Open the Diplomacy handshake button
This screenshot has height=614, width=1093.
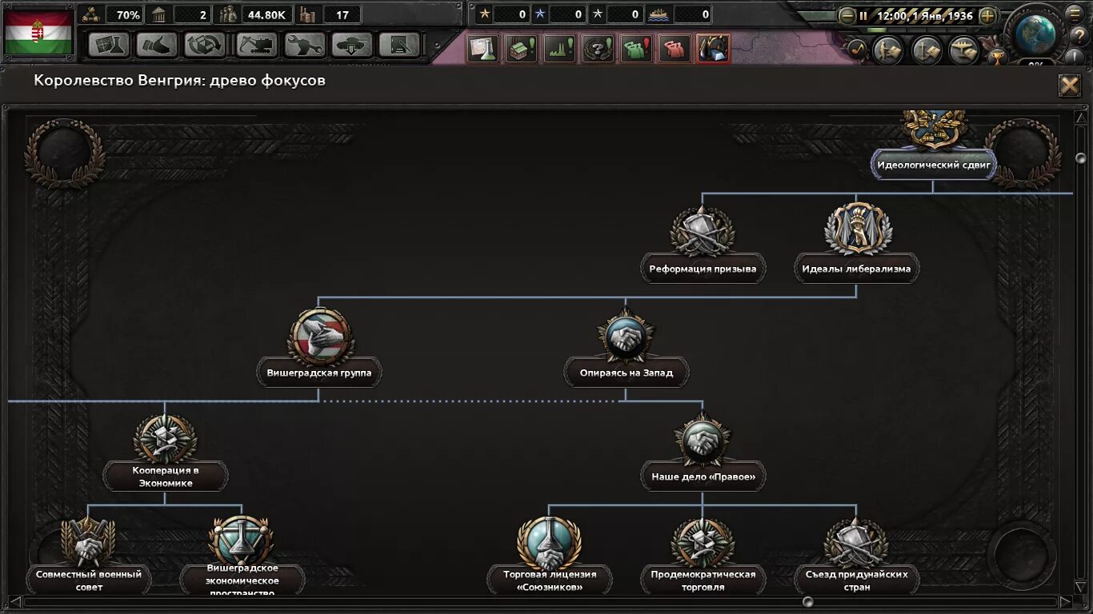click(x=157, y=45)
